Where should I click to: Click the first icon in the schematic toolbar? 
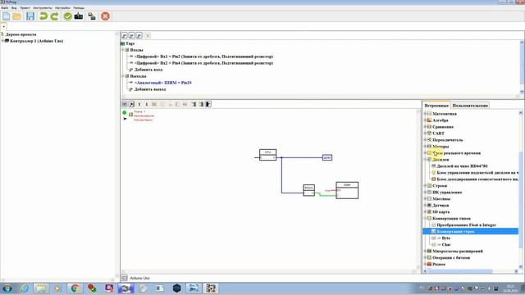(124, 104)
